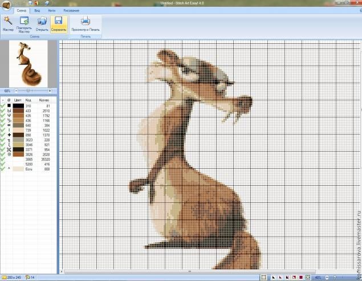The height and width of the screenshot is (281, 362).
Task: Switch to the Рисование tab
Action: pos(71,10)
